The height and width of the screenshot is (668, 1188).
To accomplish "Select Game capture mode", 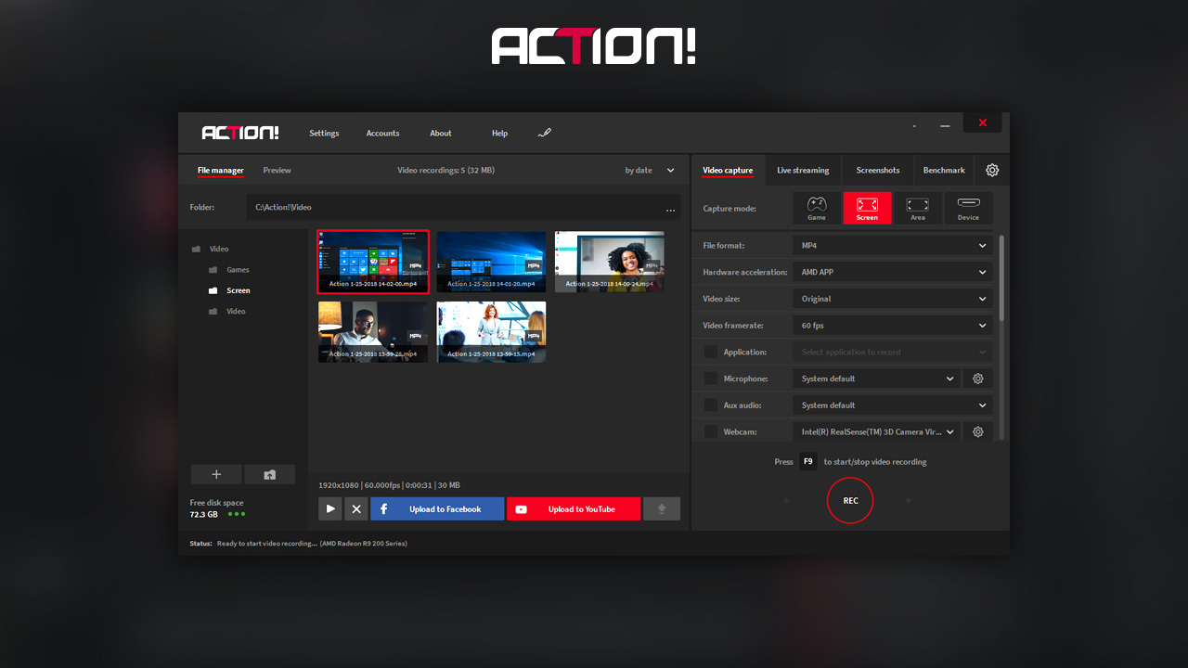I will click(817, 208).
